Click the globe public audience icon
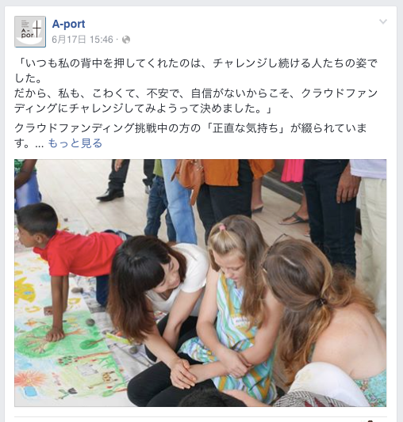The image size is (403, 422). pos(126,40)
